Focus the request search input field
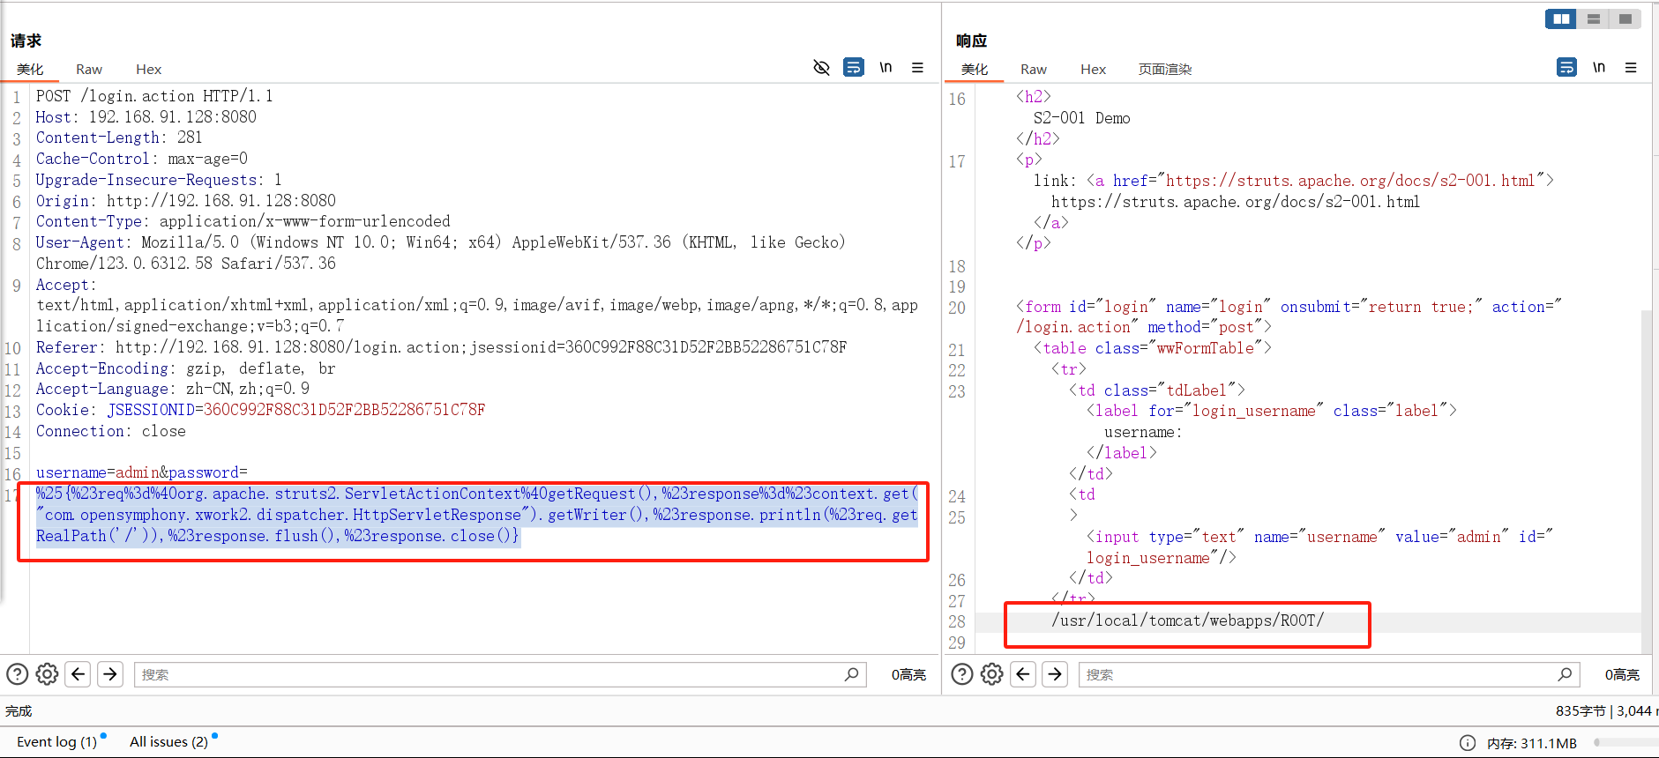This screenshot has height=758, width=1659. [500, 674]
